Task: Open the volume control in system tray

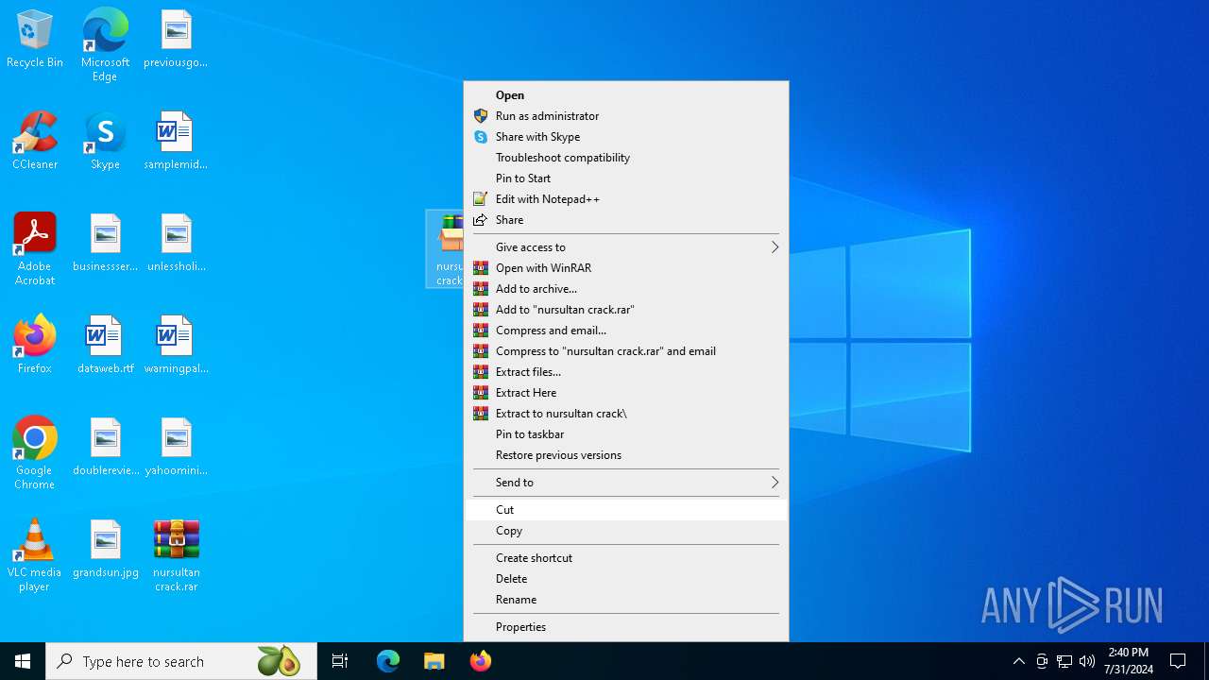Action: click(1087, 661)
